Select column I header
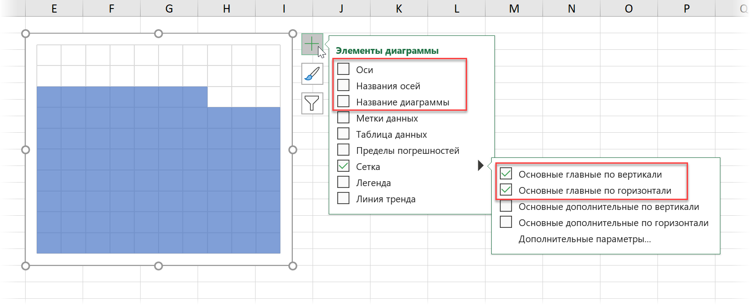 284,9
